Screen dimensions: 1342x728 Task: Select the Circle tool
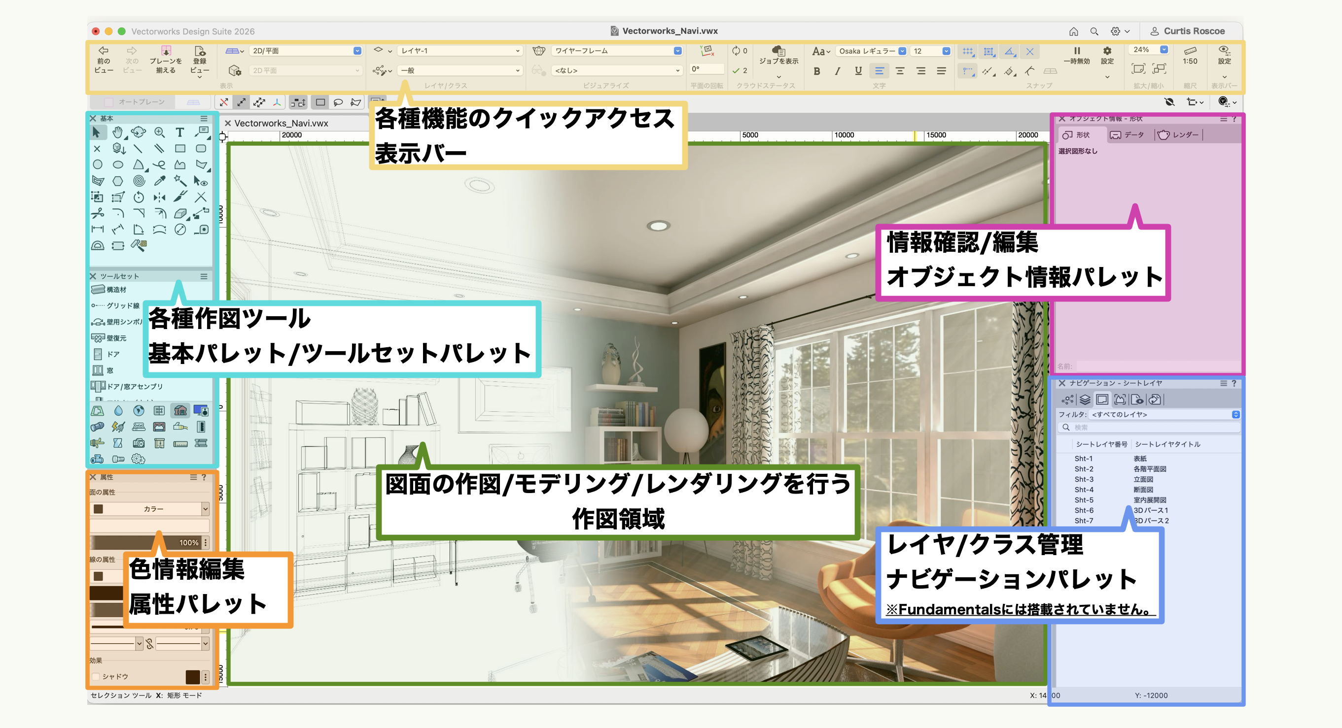point(98,165)
